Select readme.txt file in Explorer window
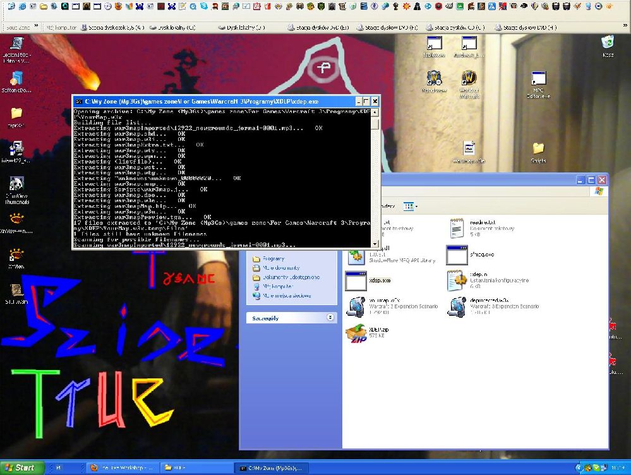This screenshot has width=631, height=475. point(482,228)
